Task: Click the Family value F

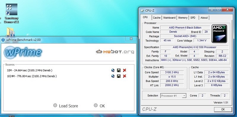Action: (166, 51)
